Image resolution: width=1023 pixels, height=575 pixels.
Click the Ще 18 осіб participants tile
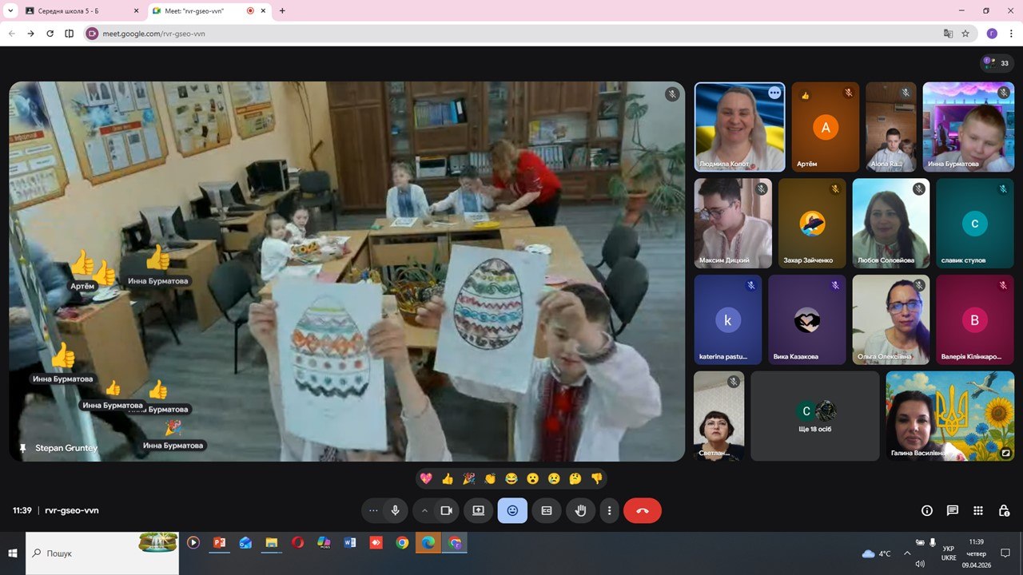tap(814, 416)
